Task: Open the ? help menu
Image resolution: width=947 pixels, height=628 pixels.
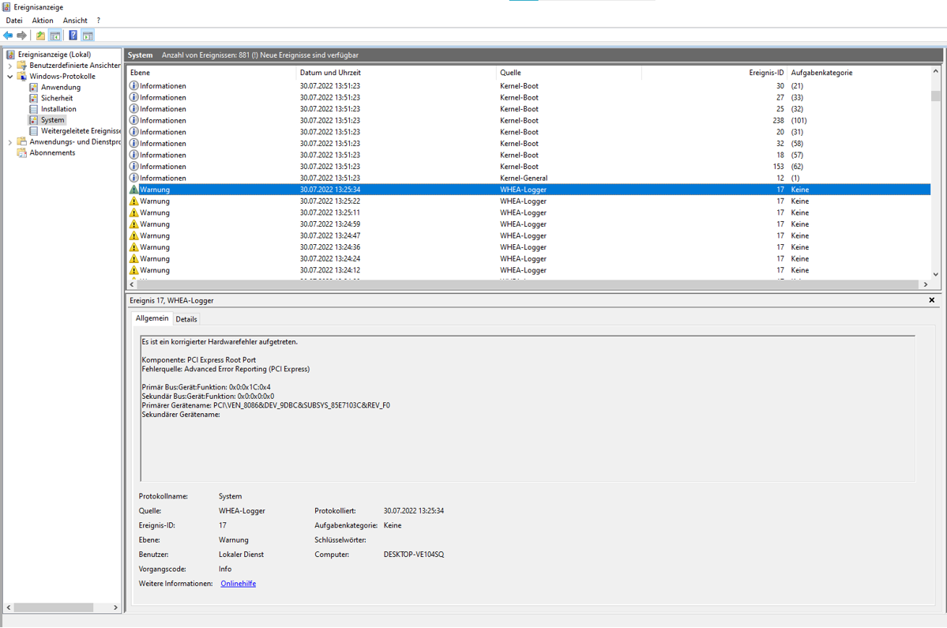Action: [x=99, y=21]
